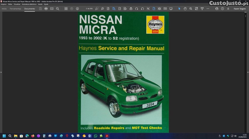The width and height of the screenshot is (249, 139).
Task: Go to previous page with the up arrow
Action: coord(72,9)
